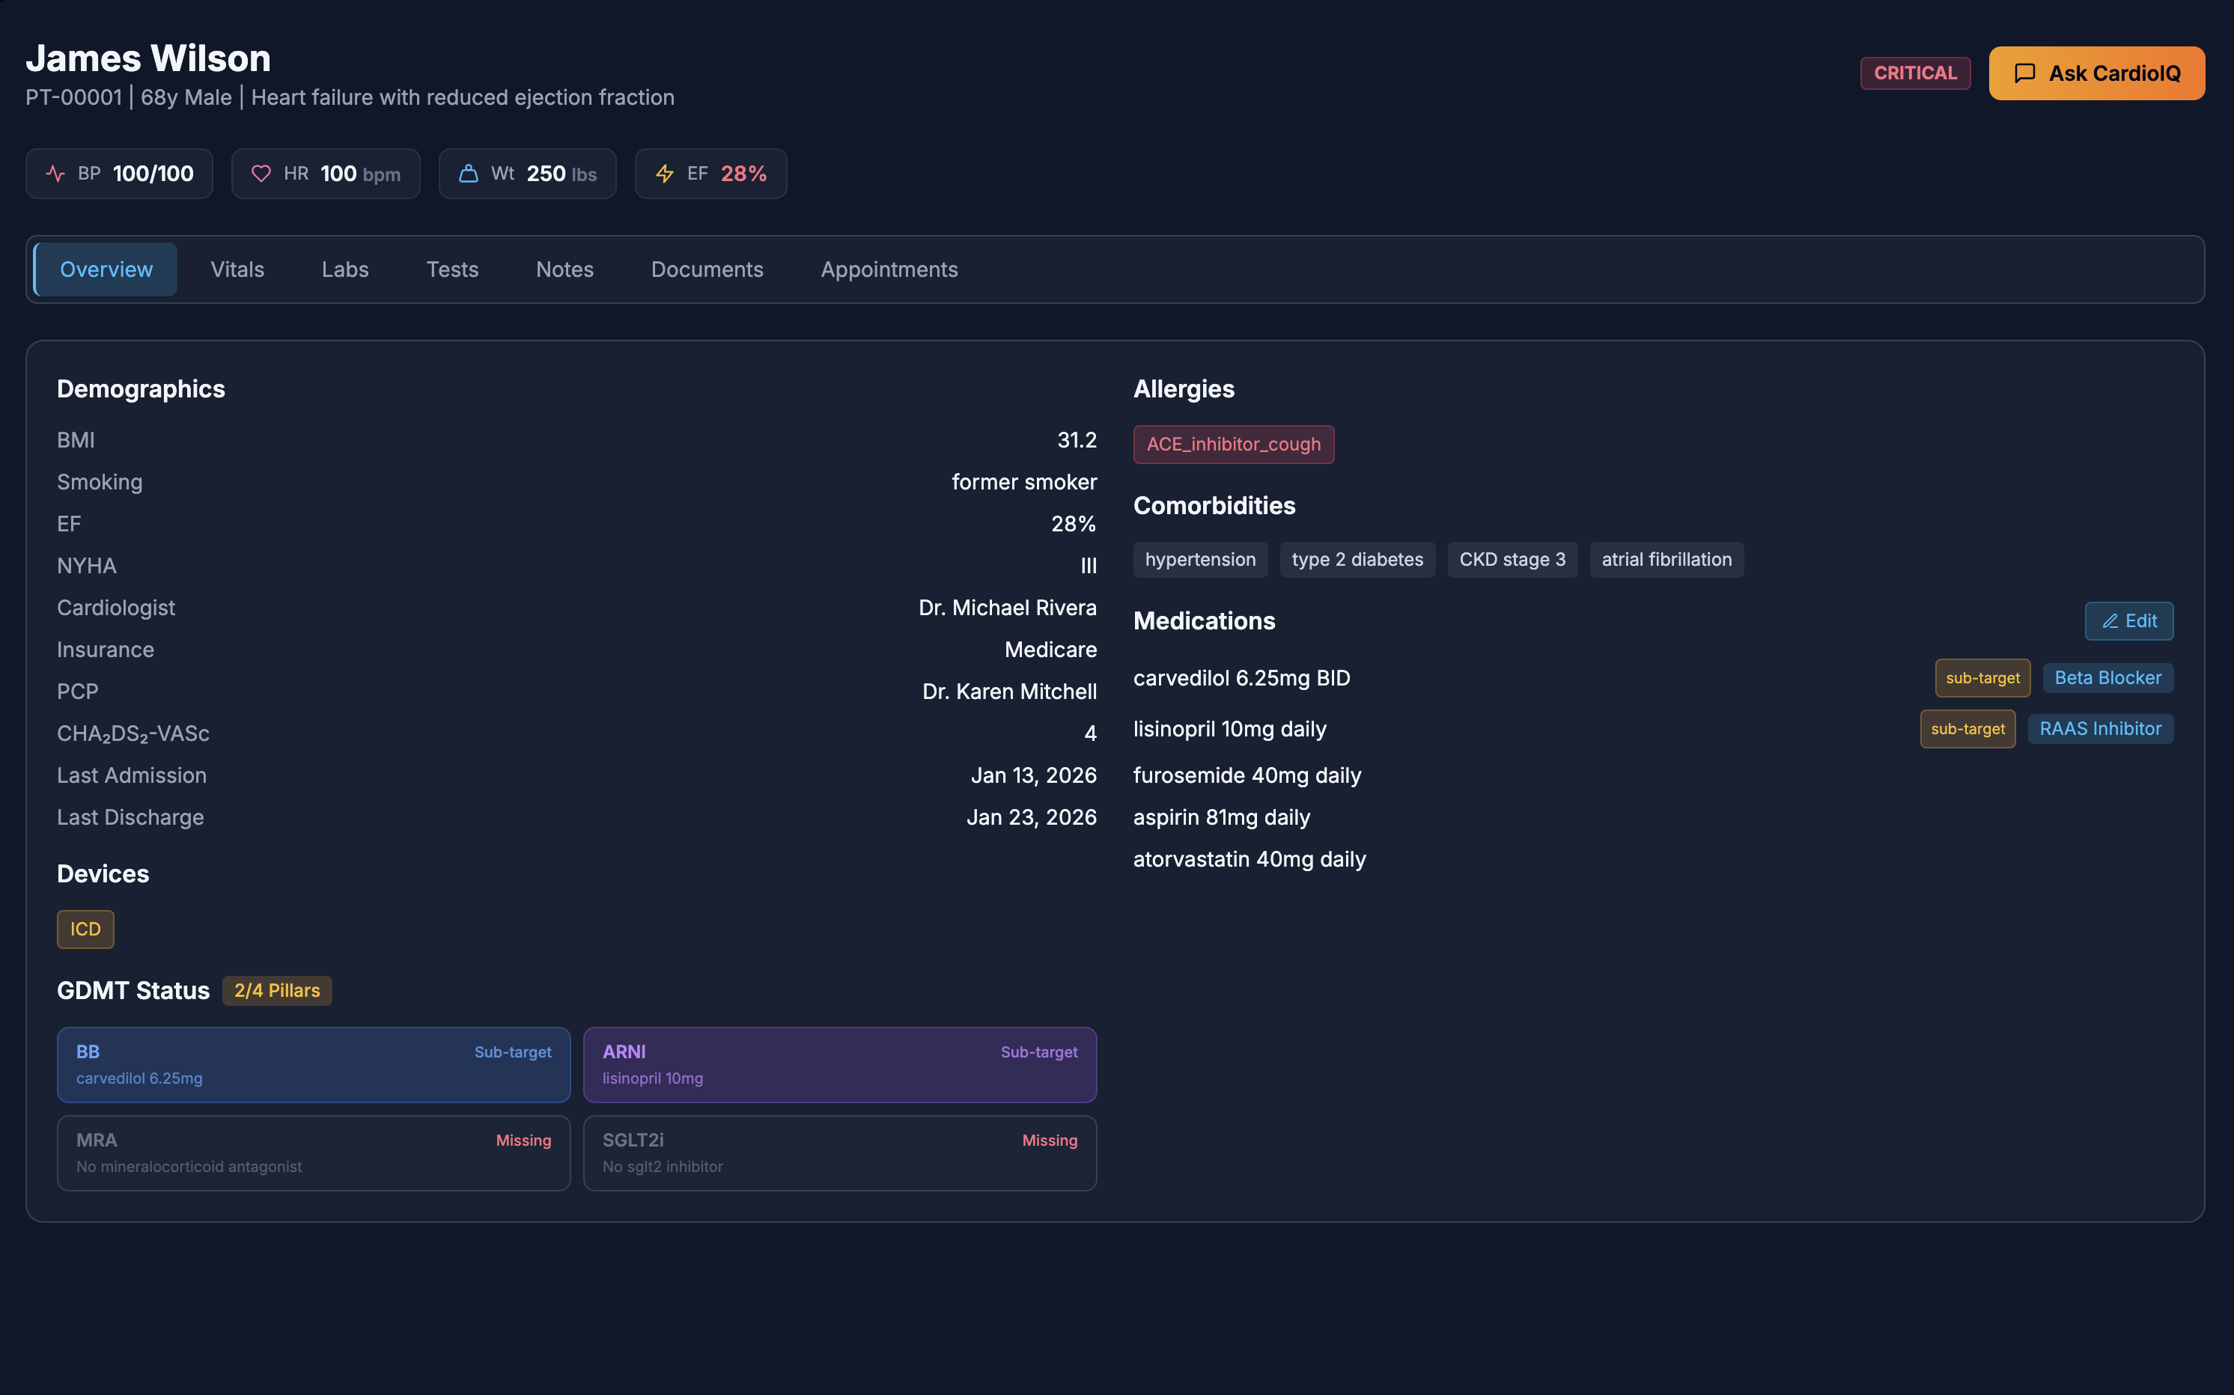
Task: Click the pencil icon beside Edit
Action: (2110, 621)
